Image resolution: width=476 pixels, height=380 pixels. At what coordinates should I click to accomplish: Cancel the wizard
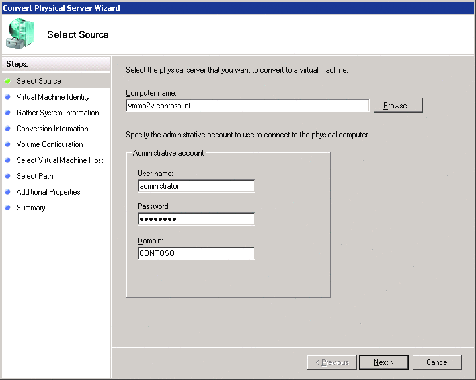tap(437, 362)
